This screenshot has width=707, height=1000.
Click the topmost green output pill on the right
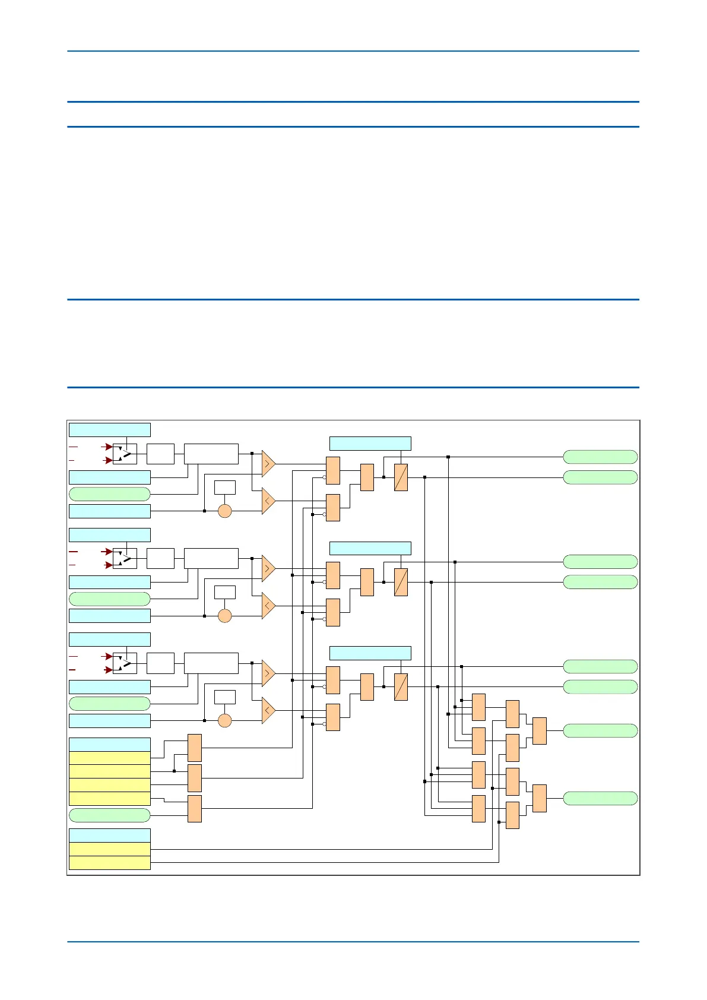point(600,457)
